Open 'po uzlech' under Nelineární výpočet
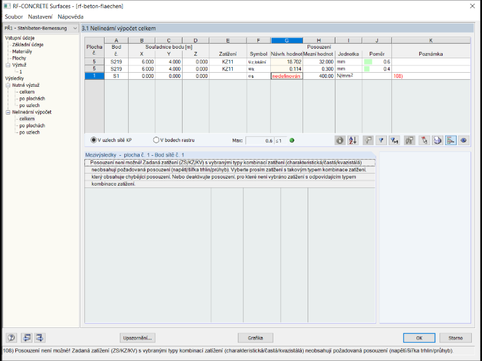 click(x=29, y=132)
